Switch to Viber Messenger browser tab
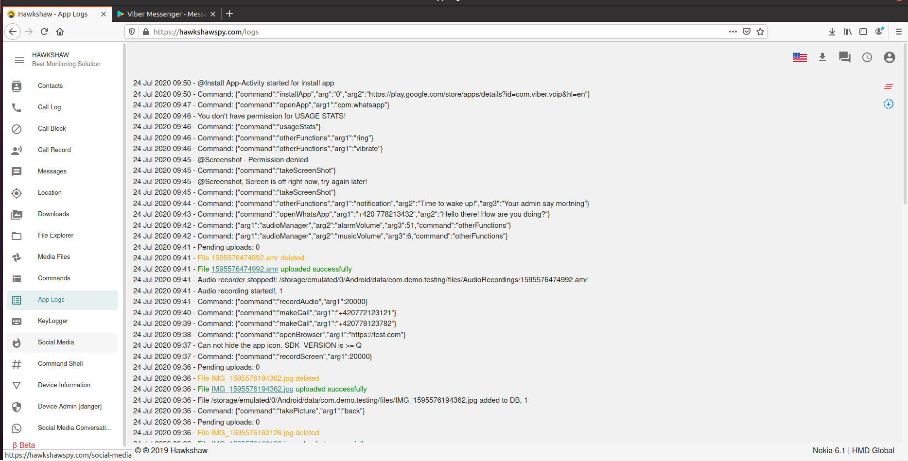Screen dimensions: 908x461 (167, 14)
